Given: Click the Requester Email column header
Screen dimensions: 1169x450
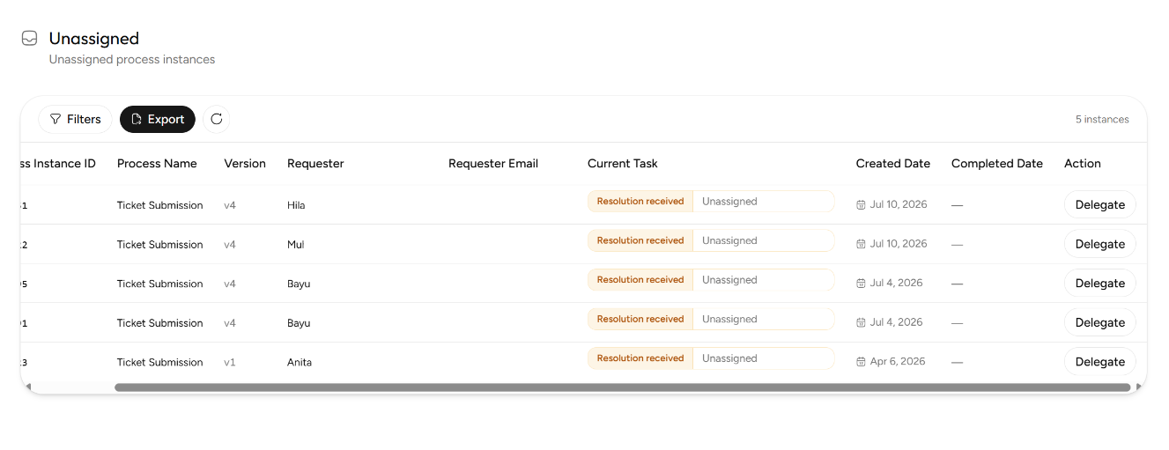Looking at the screenshot, I should 493,164.
